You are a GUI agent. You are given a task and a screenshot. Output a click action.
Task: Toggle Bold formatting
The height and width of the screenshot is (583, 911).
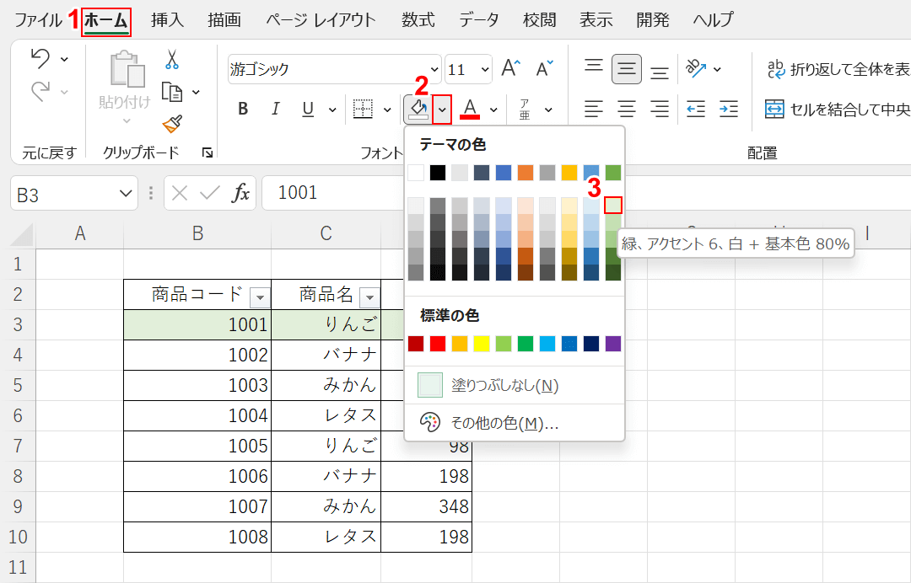243,109
